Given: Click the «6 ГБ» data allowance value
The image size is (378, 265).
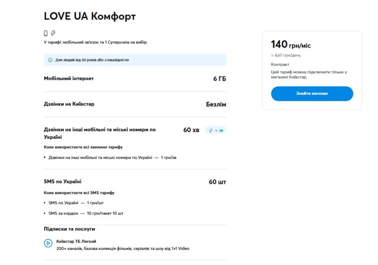Looking at the screenshot, I should (220, 78).
